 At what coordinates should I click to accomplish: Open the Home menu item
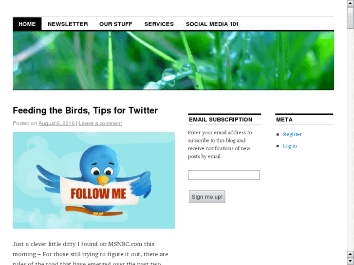[27, 24]
